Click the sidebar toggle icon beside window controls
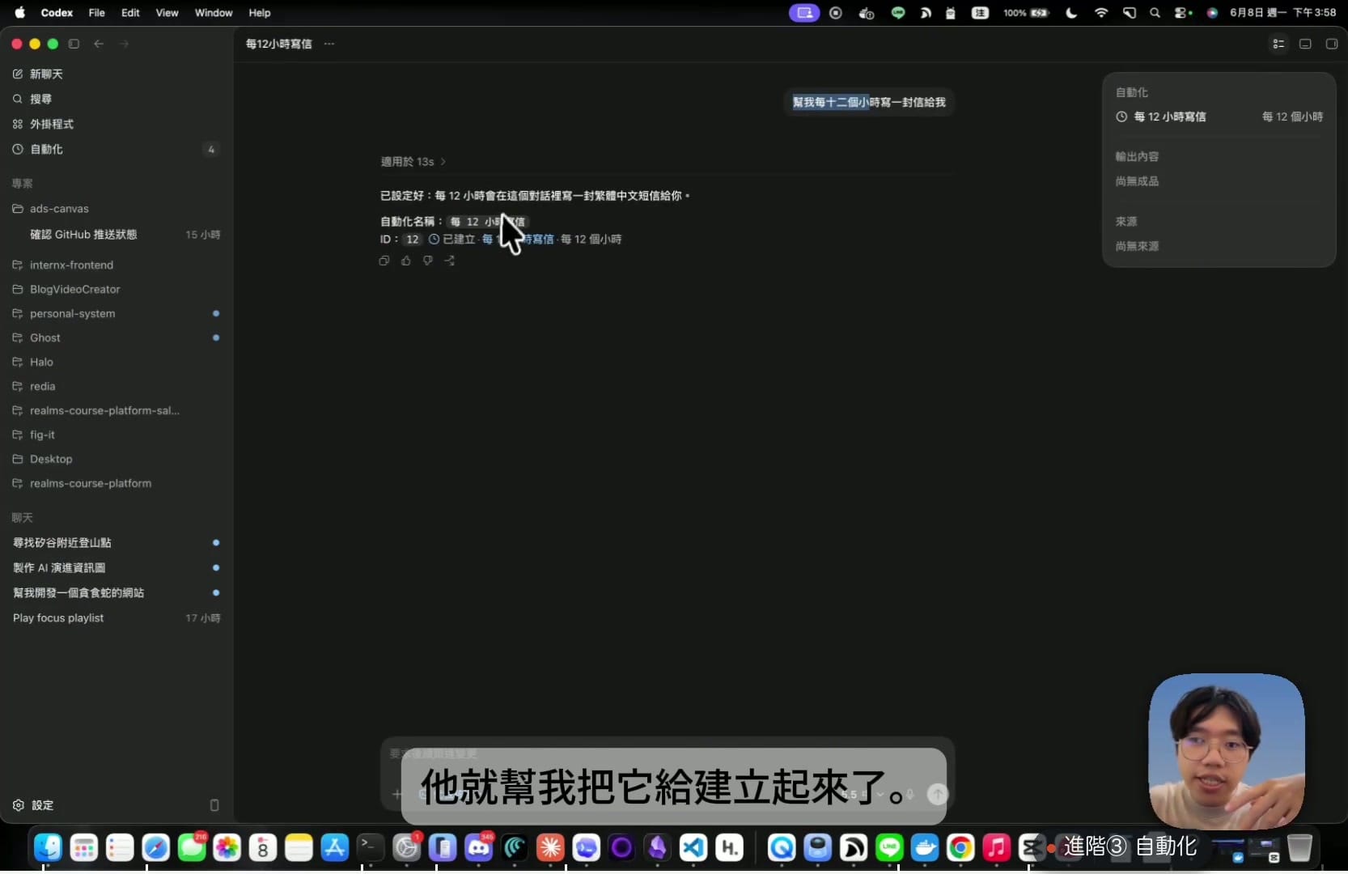 74,44
